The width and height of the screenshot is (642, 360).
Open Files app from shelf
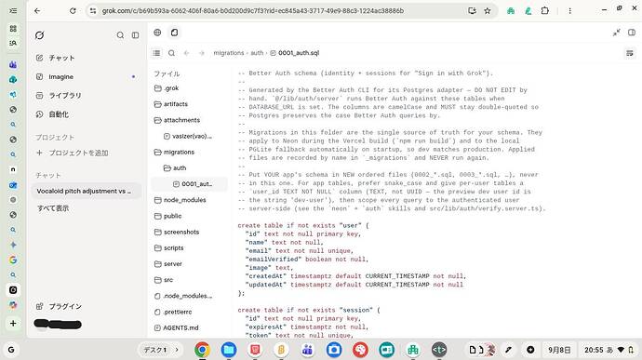tap(229, 350)
